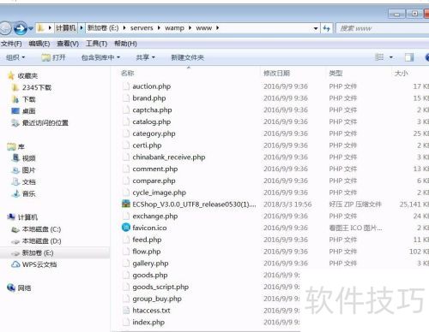The height and width of the screenshot is (332, 429).
Task: Select the goods_script.php file
Action: click(x=160, y=287)
